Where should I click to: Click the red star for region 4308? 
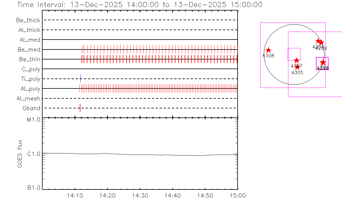(268, 50)
